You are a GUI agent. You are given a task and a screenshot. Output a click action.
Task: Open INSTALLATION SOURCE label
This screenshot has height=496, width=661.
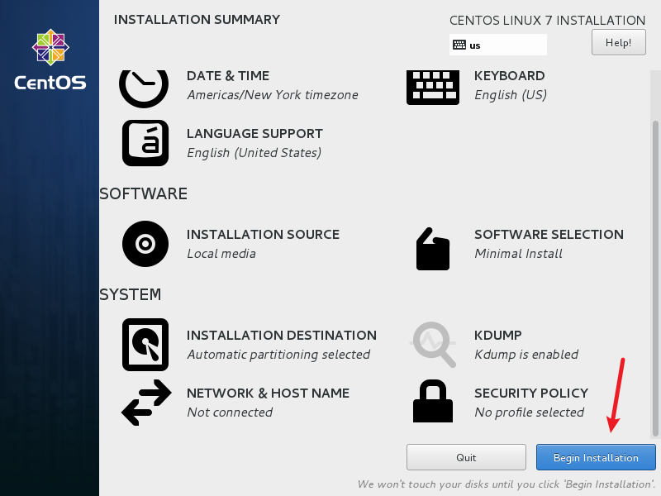pyautogui.click(x=263, y=235)
